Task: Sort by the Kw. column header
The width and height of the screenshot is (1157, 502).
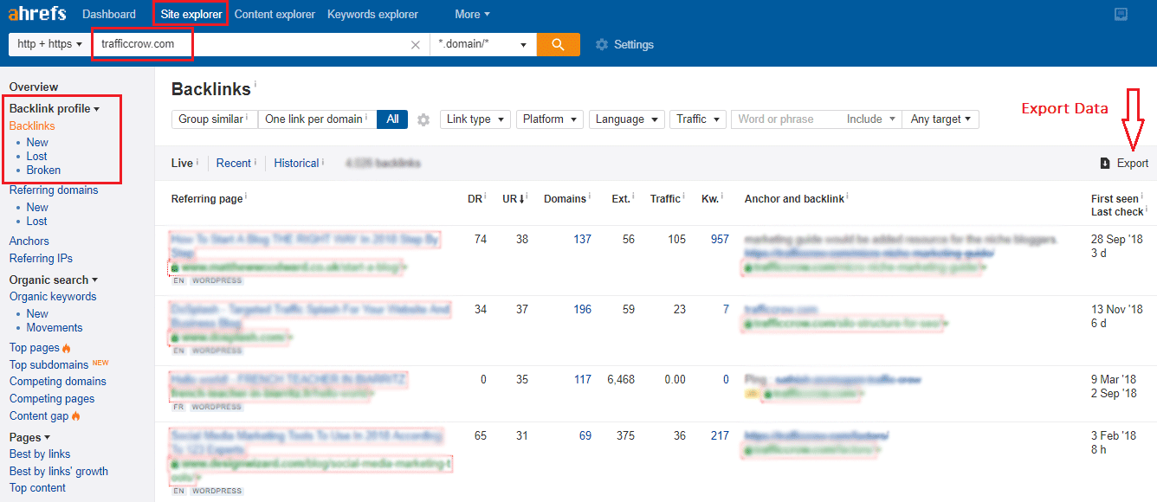Action: coord(711,199)
